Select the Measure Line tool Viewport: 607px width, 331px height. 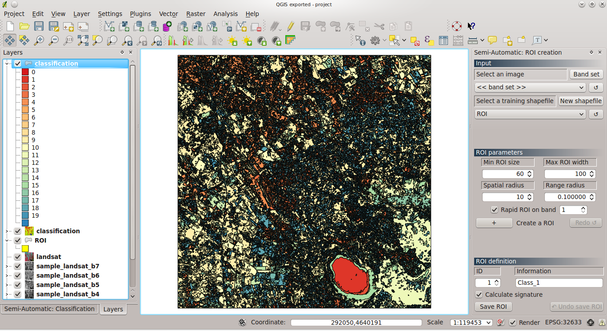tap(472, 40)
